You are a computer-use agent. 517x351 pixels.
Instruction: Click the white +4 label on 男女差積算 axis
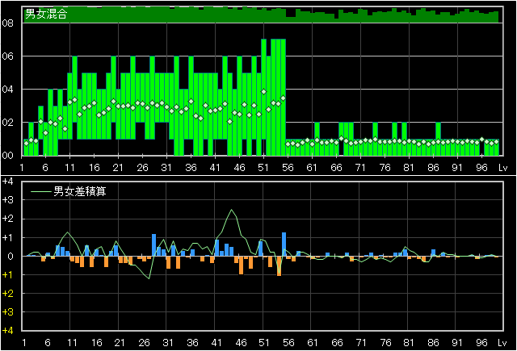[x=8, y=182]
